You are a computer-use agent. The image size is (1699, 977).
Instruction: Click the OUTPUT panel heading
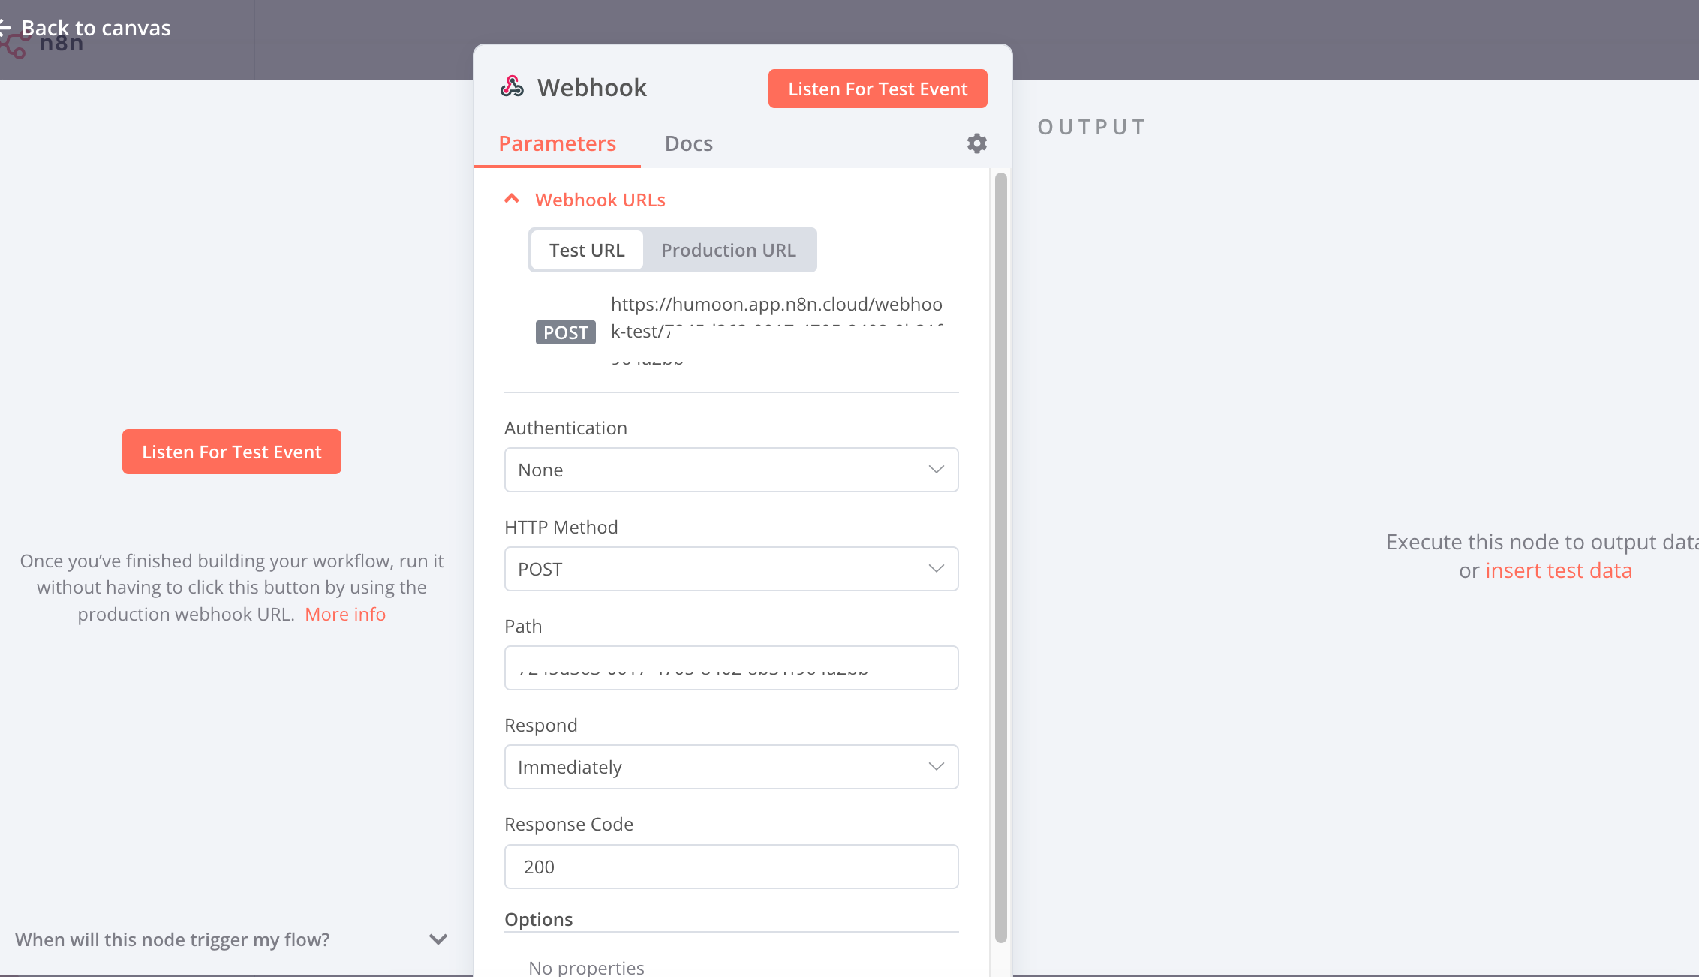click(x=1092, y=127)
